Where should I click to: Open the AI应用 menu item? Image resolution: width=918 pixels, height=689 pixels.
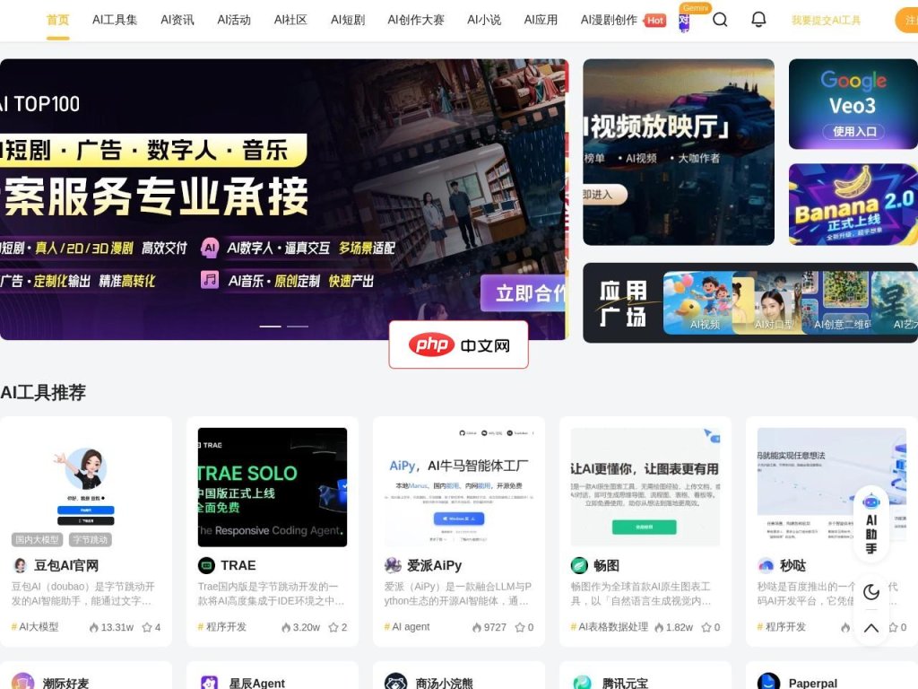click(x=541, y=20)
